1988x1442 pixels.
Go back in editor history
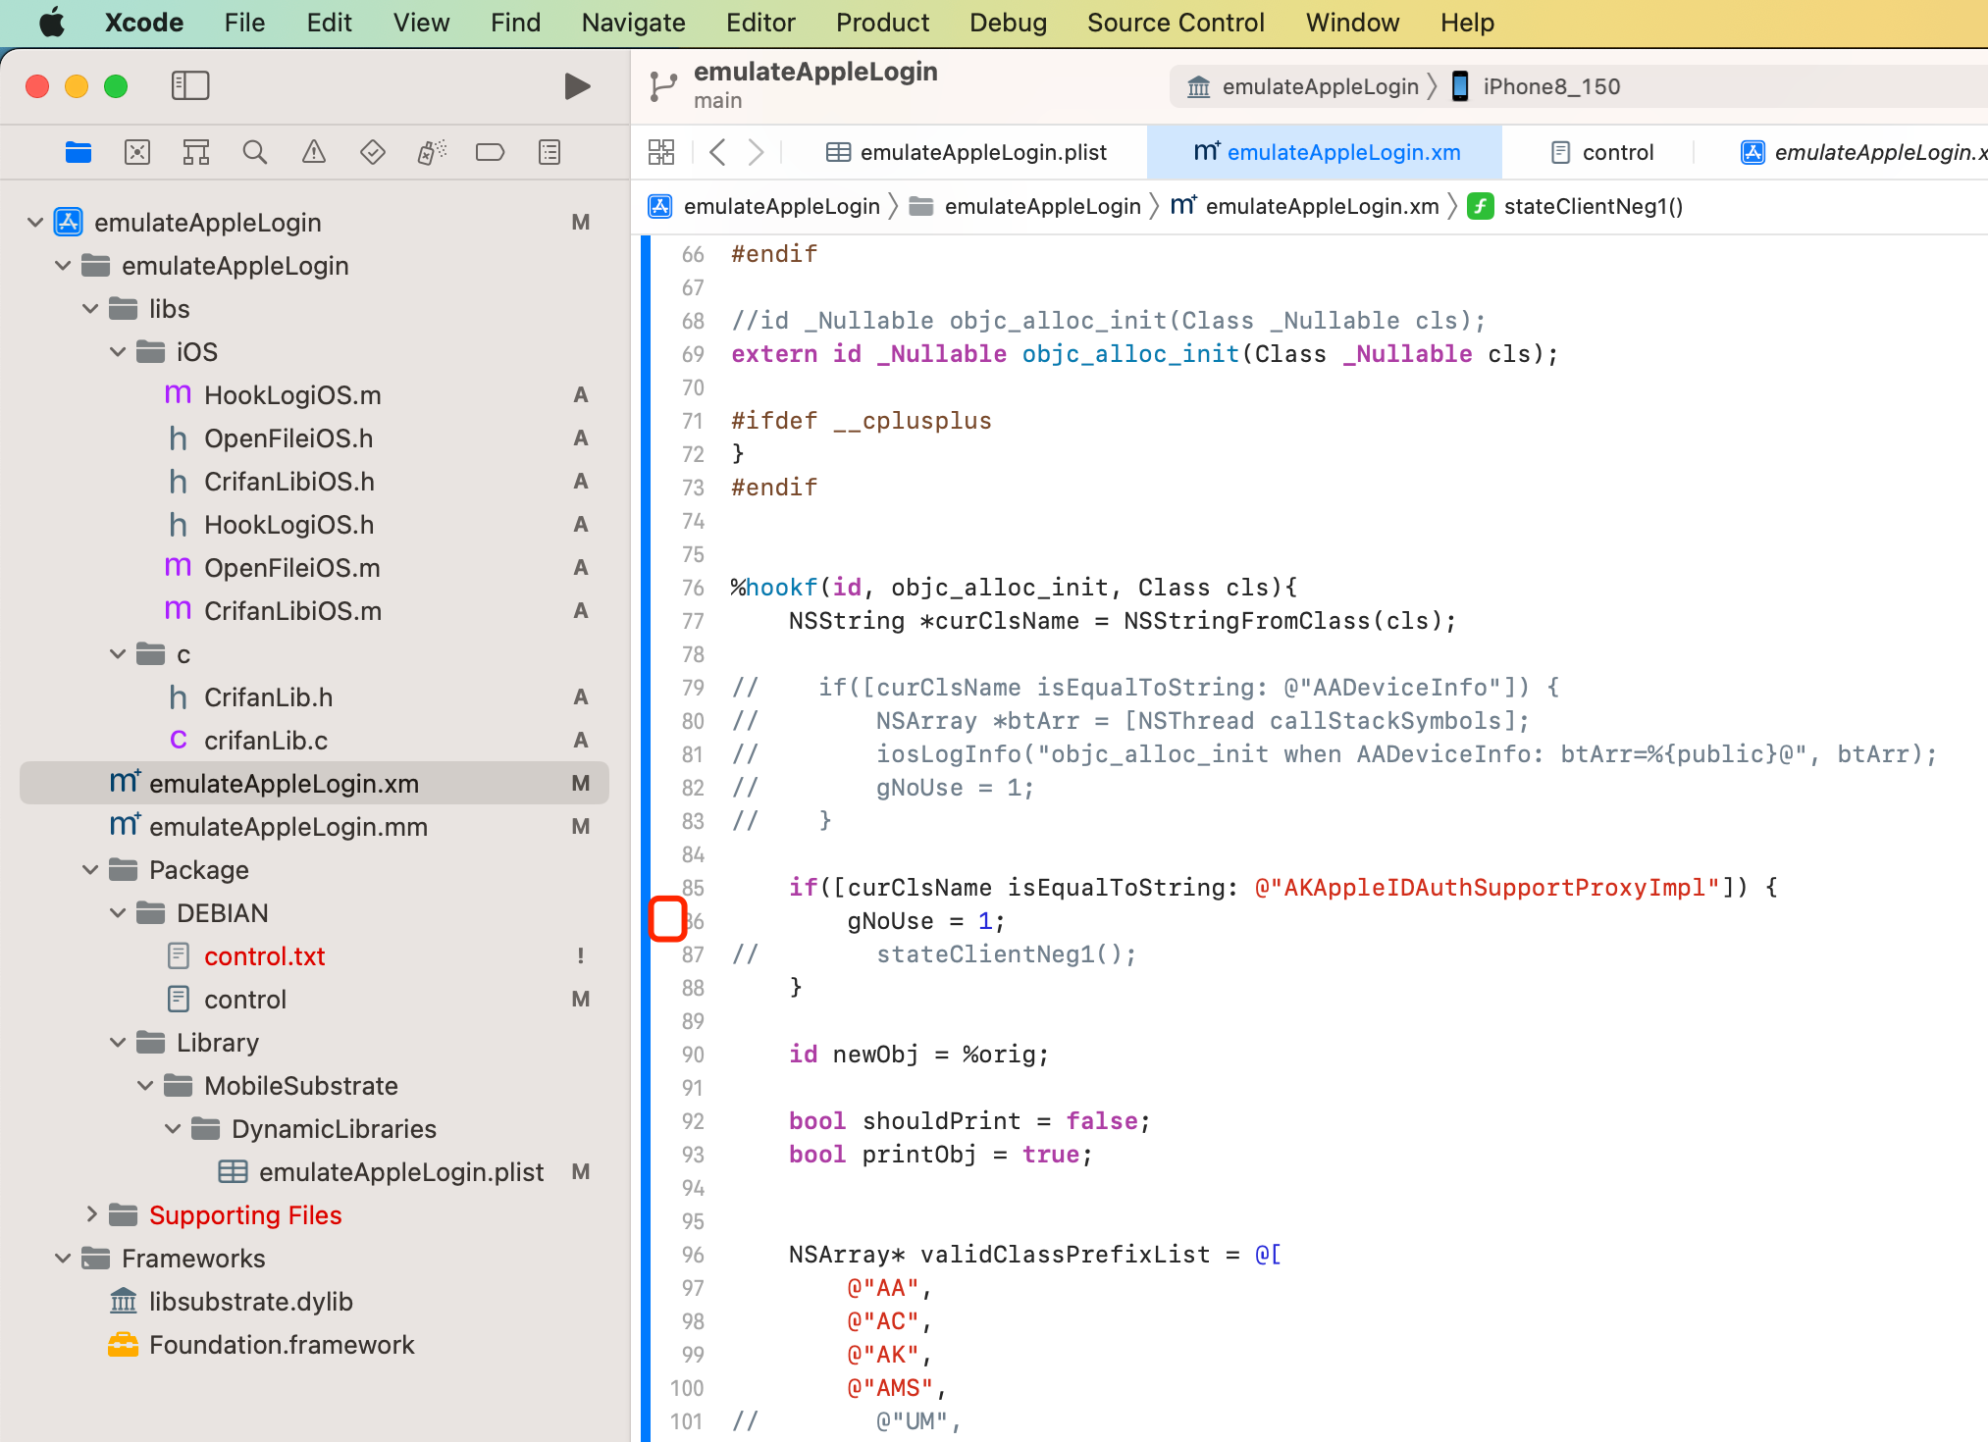pos(718,152)
